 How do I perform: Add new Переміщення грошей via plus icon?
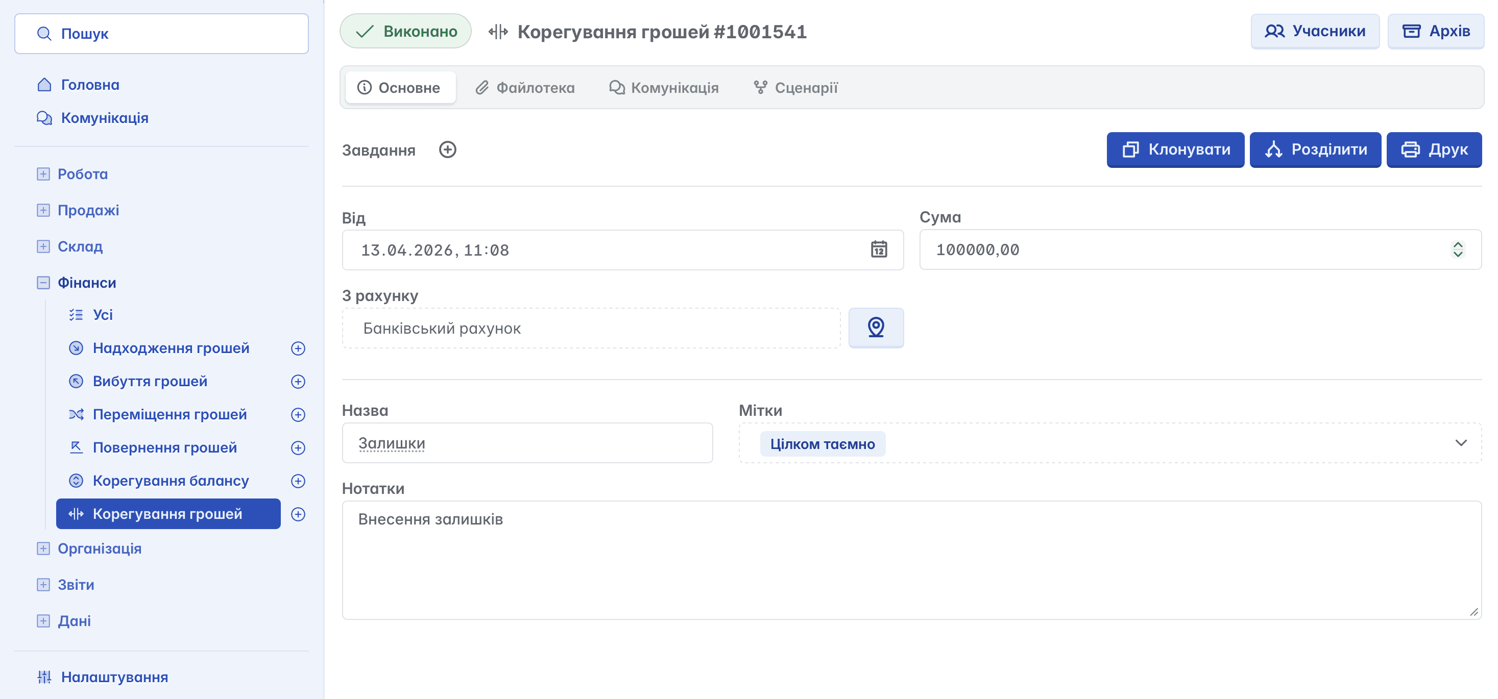click(298, 415)
